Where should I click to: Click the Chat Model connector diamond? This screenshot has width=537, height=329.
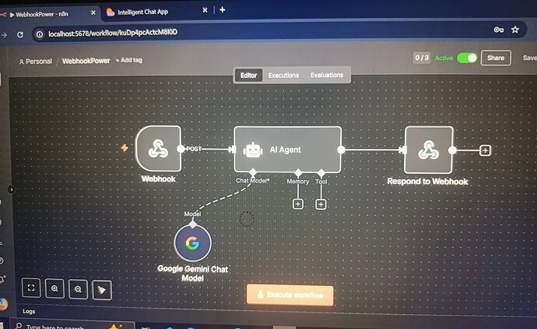coord(253,172)
